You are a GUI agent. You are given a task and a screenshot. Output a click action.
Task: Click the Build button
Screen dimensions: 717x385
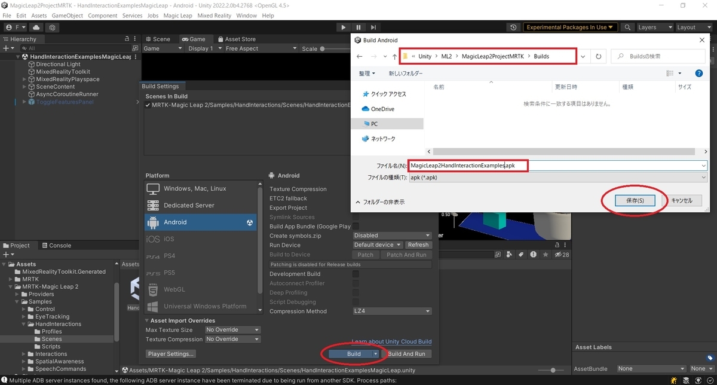tap(354, 354)
